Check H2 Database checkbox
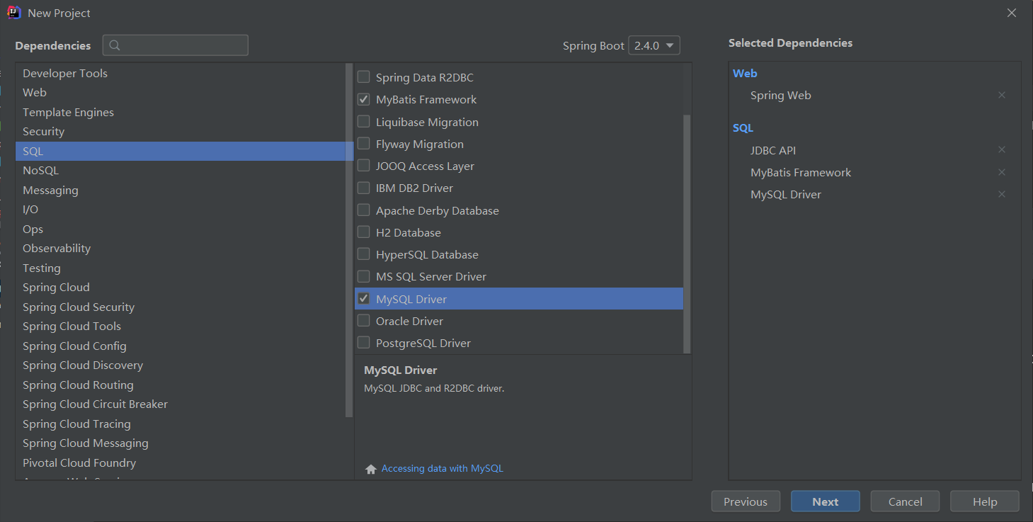This screenshot has width=1033, height=522. pyautogui.click(x=363, y=232)
